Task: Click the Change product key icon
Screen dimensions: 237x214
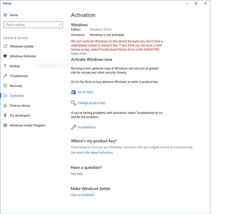Action: coord(73,103)
